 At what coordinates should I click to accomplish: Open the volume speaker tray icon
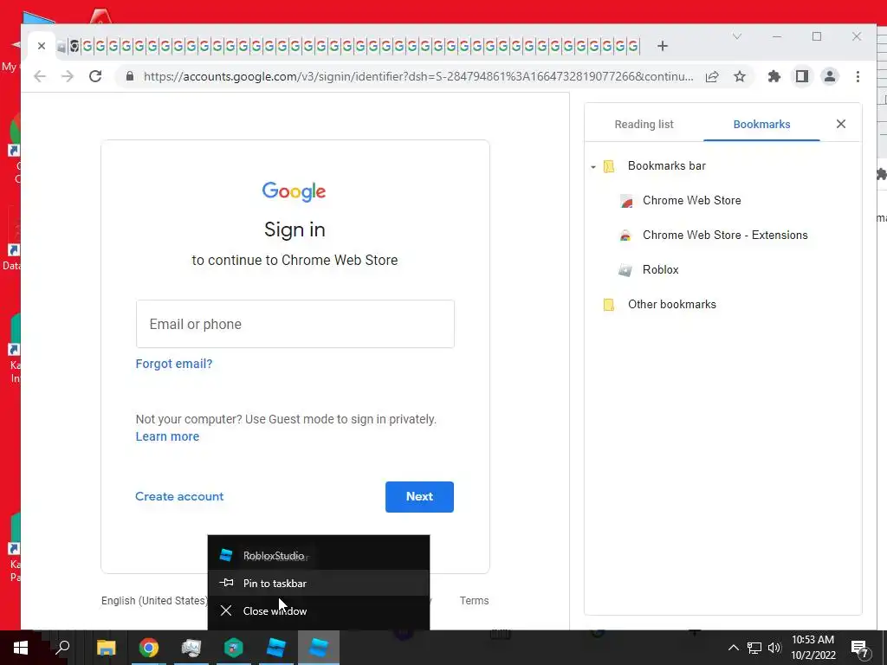tap(774, 648)
